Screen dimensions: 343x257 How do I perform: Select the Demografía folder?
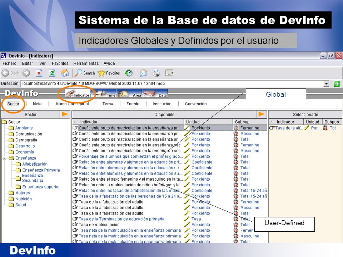(26, 140)
